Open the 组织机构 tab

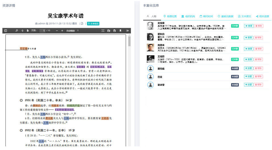[x=188, y=16]
